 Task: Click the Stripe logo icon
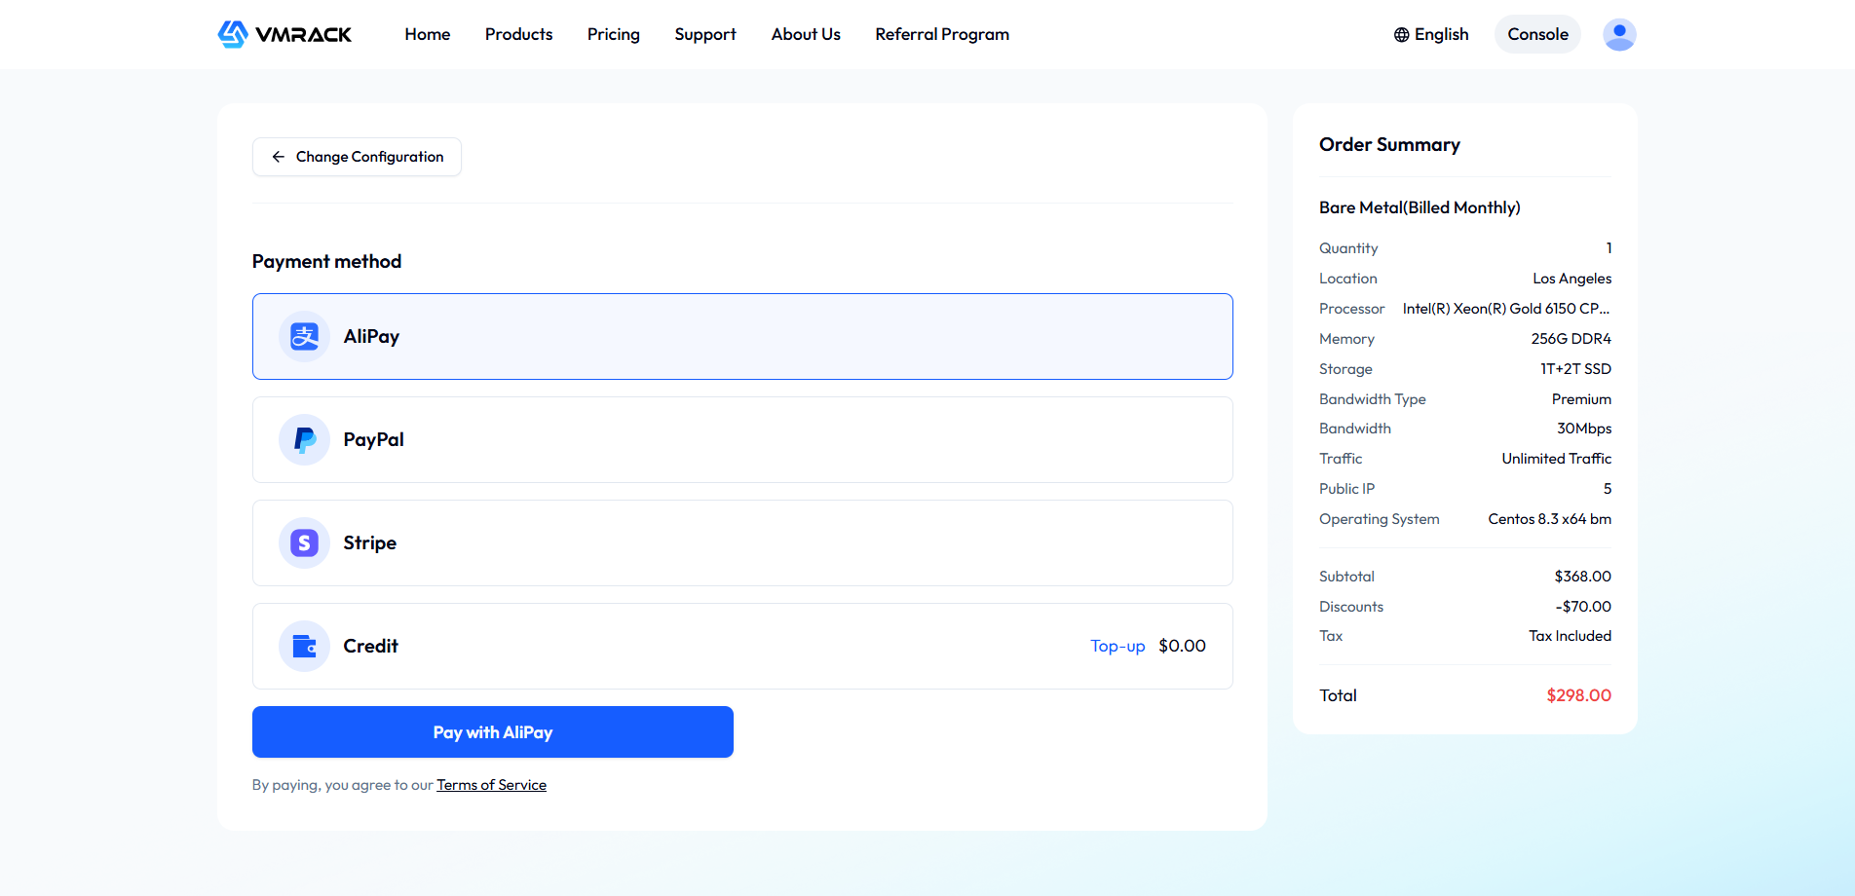pyautogui.click(x=304, y=543)
